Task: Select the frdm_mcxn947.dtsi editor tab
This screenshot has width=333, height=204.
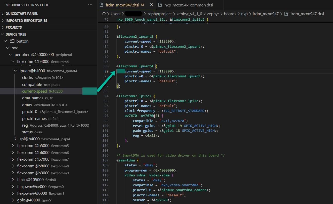Action: [x=121, y=5]
